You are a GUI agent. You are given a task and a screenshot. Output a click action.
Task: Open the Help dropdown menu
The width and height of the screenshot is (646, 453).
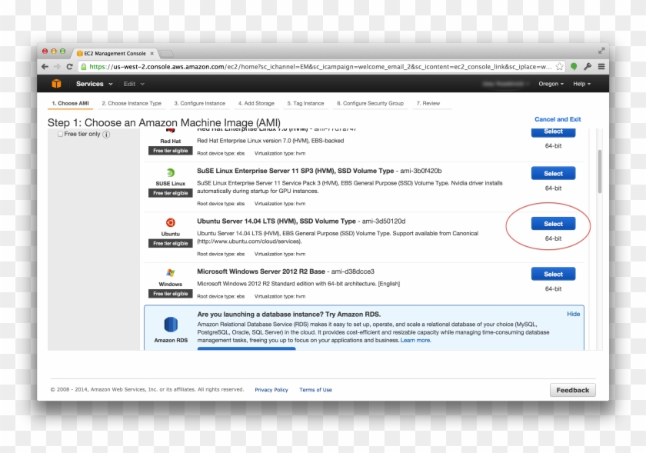coord(581,84)
